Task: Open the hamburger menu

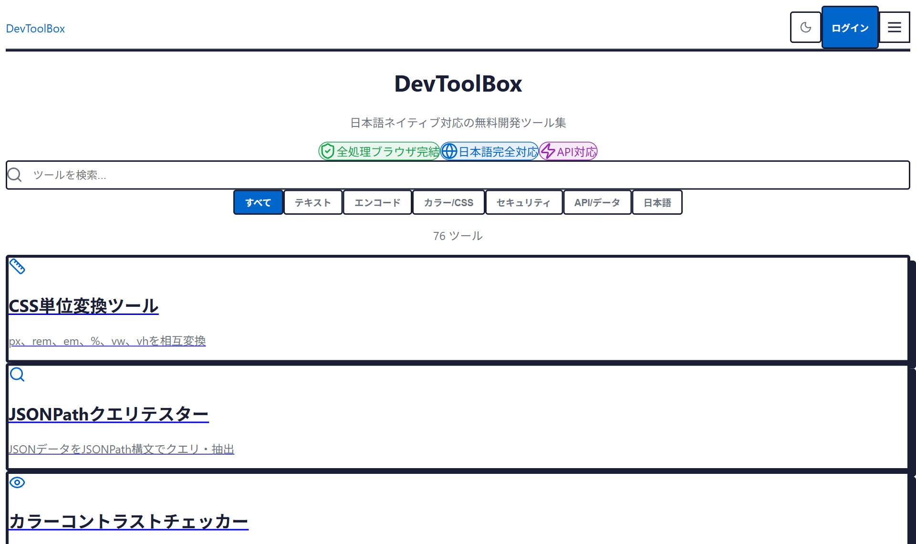Action: point(894,28)
